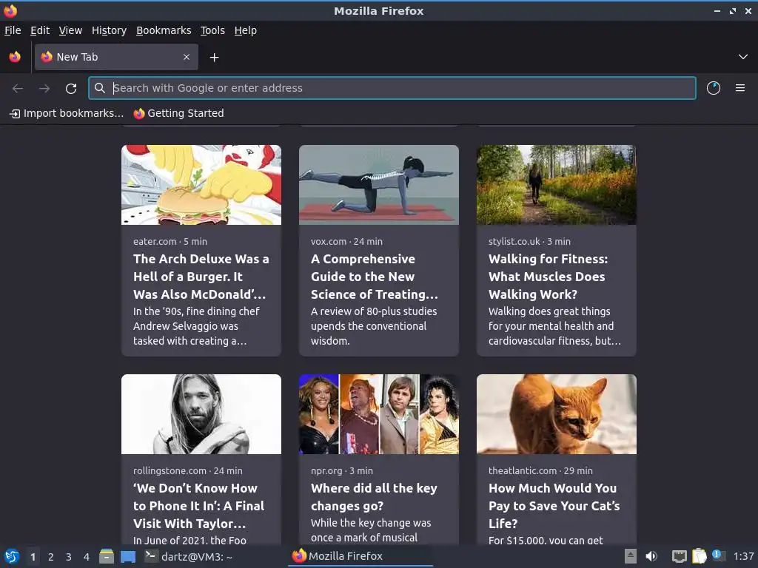
Task: Open the file manager taskbar icon
Action: click(107, 556)
